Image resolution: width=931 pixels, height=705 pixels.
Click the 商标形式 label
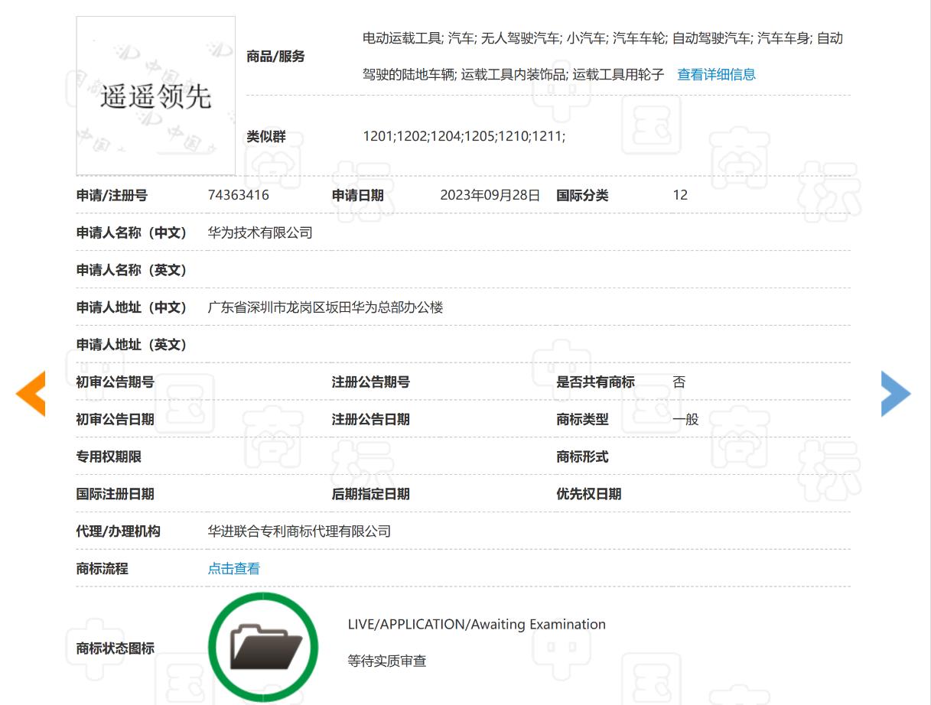(x=582, y=456)
